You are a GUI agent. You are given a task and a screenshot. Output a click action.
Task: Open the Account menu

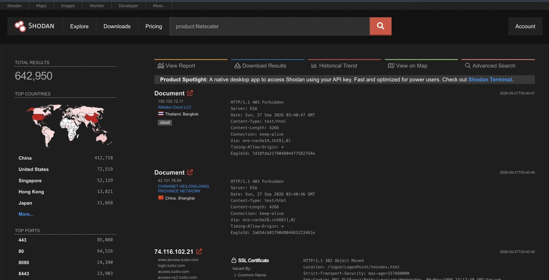[x=525, y=26]
